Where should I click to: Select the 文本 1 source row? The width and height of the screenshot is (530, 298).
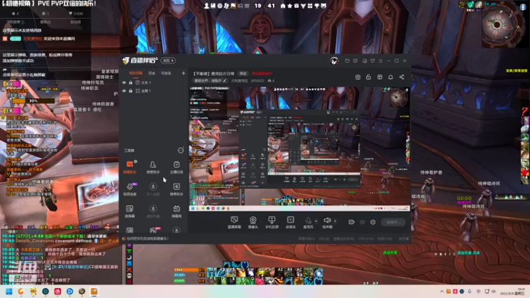coord(153,82)
